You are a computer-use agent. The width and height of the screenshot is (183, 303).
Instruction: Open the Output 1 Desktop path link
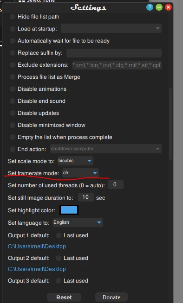click(x=37, y=246)
